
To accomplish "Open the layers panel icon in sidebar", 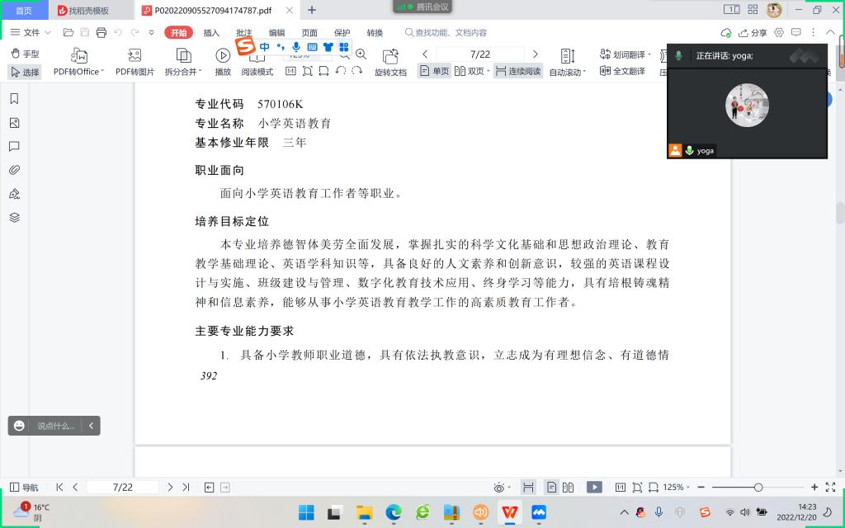I will (x=14, y=218).
